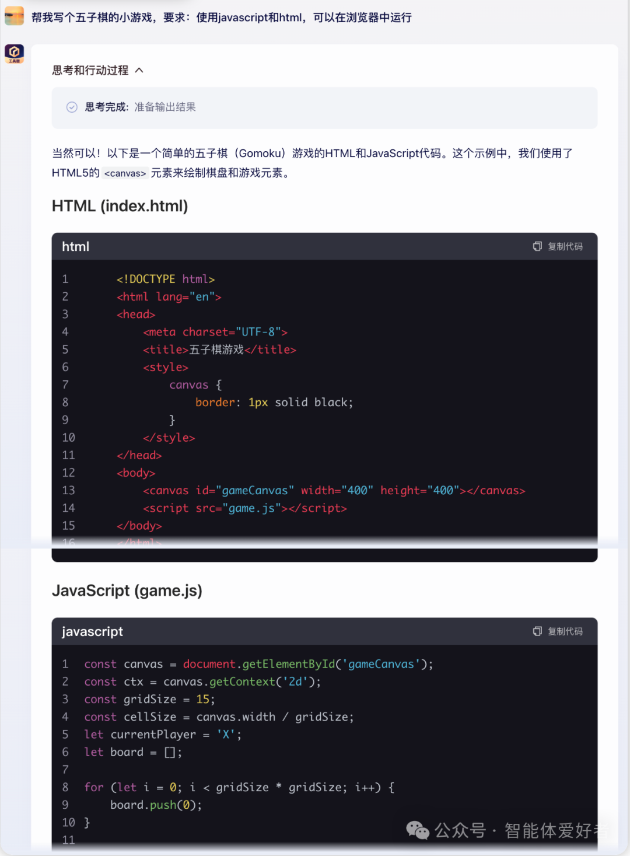Click 复制代码 in the html code block
Image resolution: width=630 pixels, height=856 pixels.
tap(565, 246)
